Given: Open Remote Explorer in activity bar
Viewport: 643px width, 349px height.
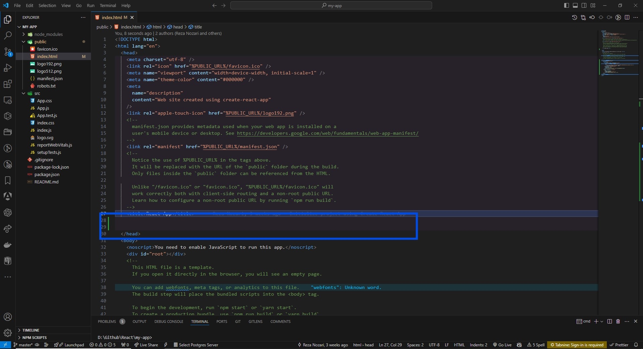Looking at the screenshot, I should coord(8,100).
